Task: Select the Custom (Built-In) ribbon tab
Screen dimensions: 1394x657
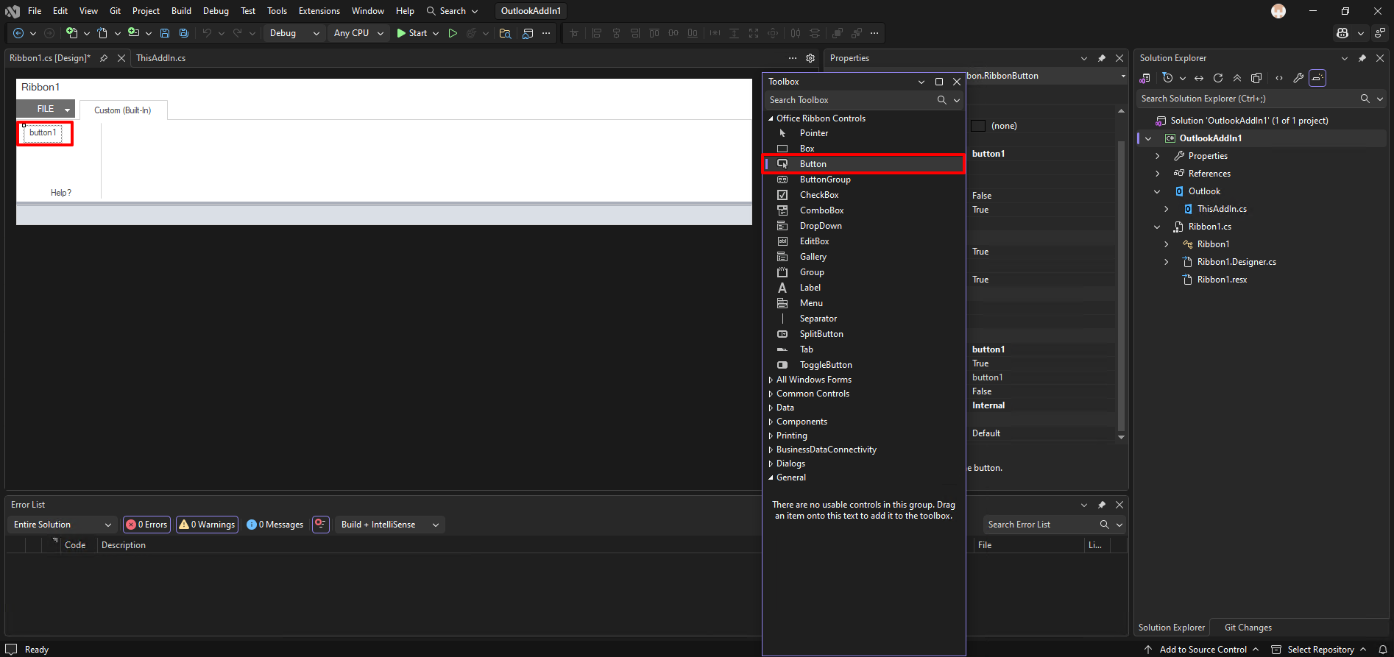Action: [123, 110]
